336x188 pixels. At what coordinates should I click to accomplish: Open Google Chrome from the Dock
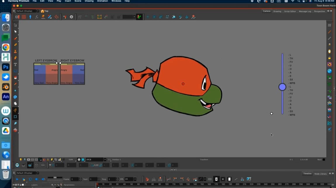[6, 47]
